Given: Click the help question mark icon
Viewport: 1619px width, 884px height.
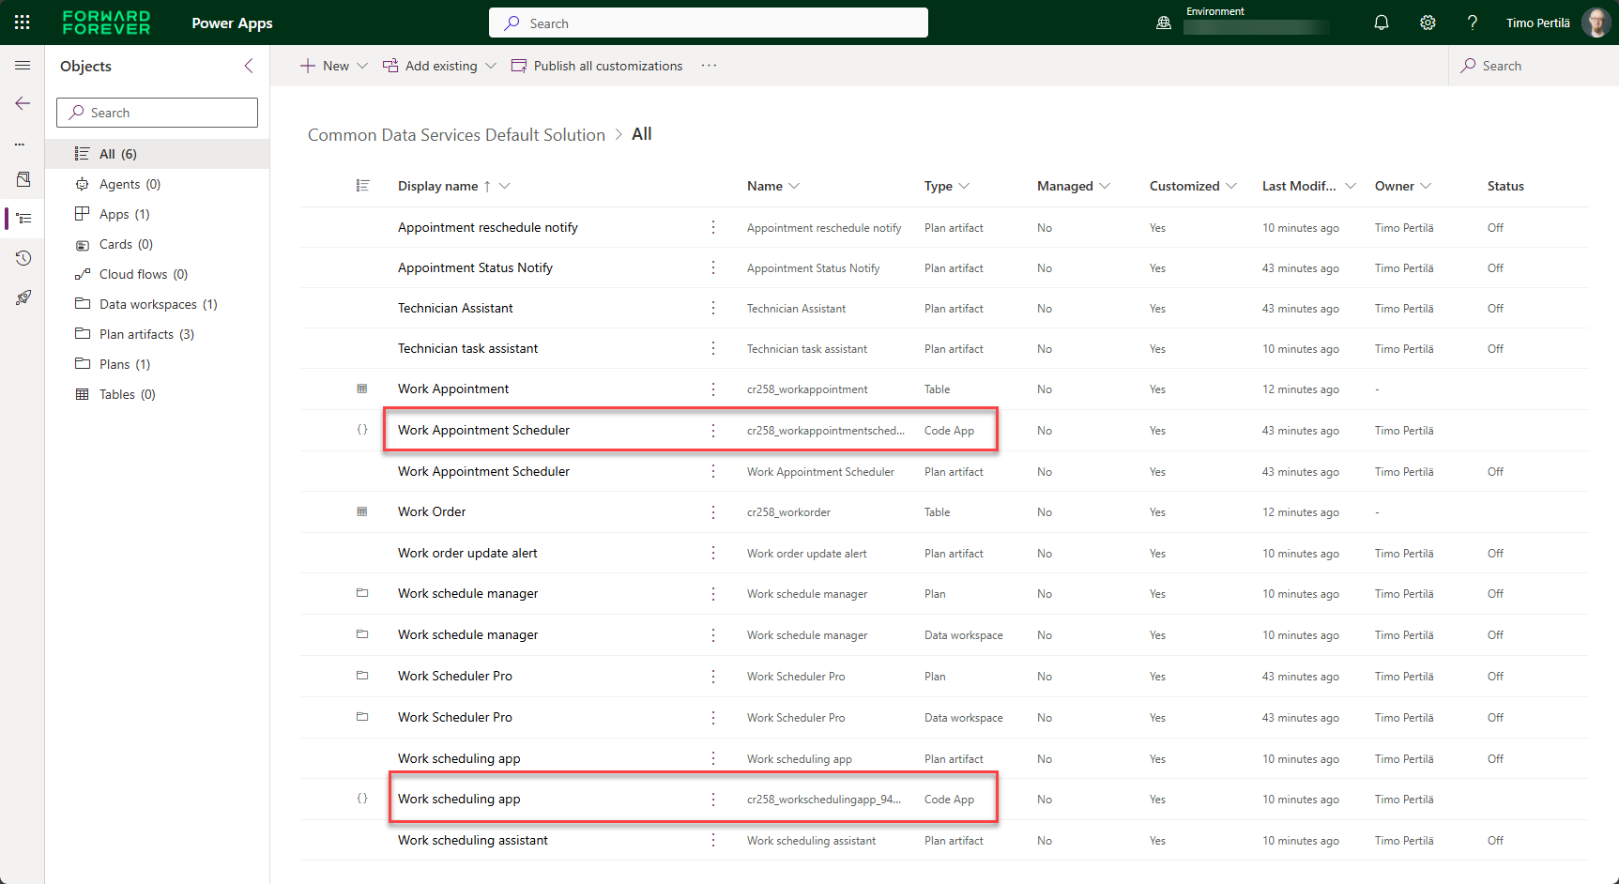Looking at the screenshot, I should coord(1472,23).
